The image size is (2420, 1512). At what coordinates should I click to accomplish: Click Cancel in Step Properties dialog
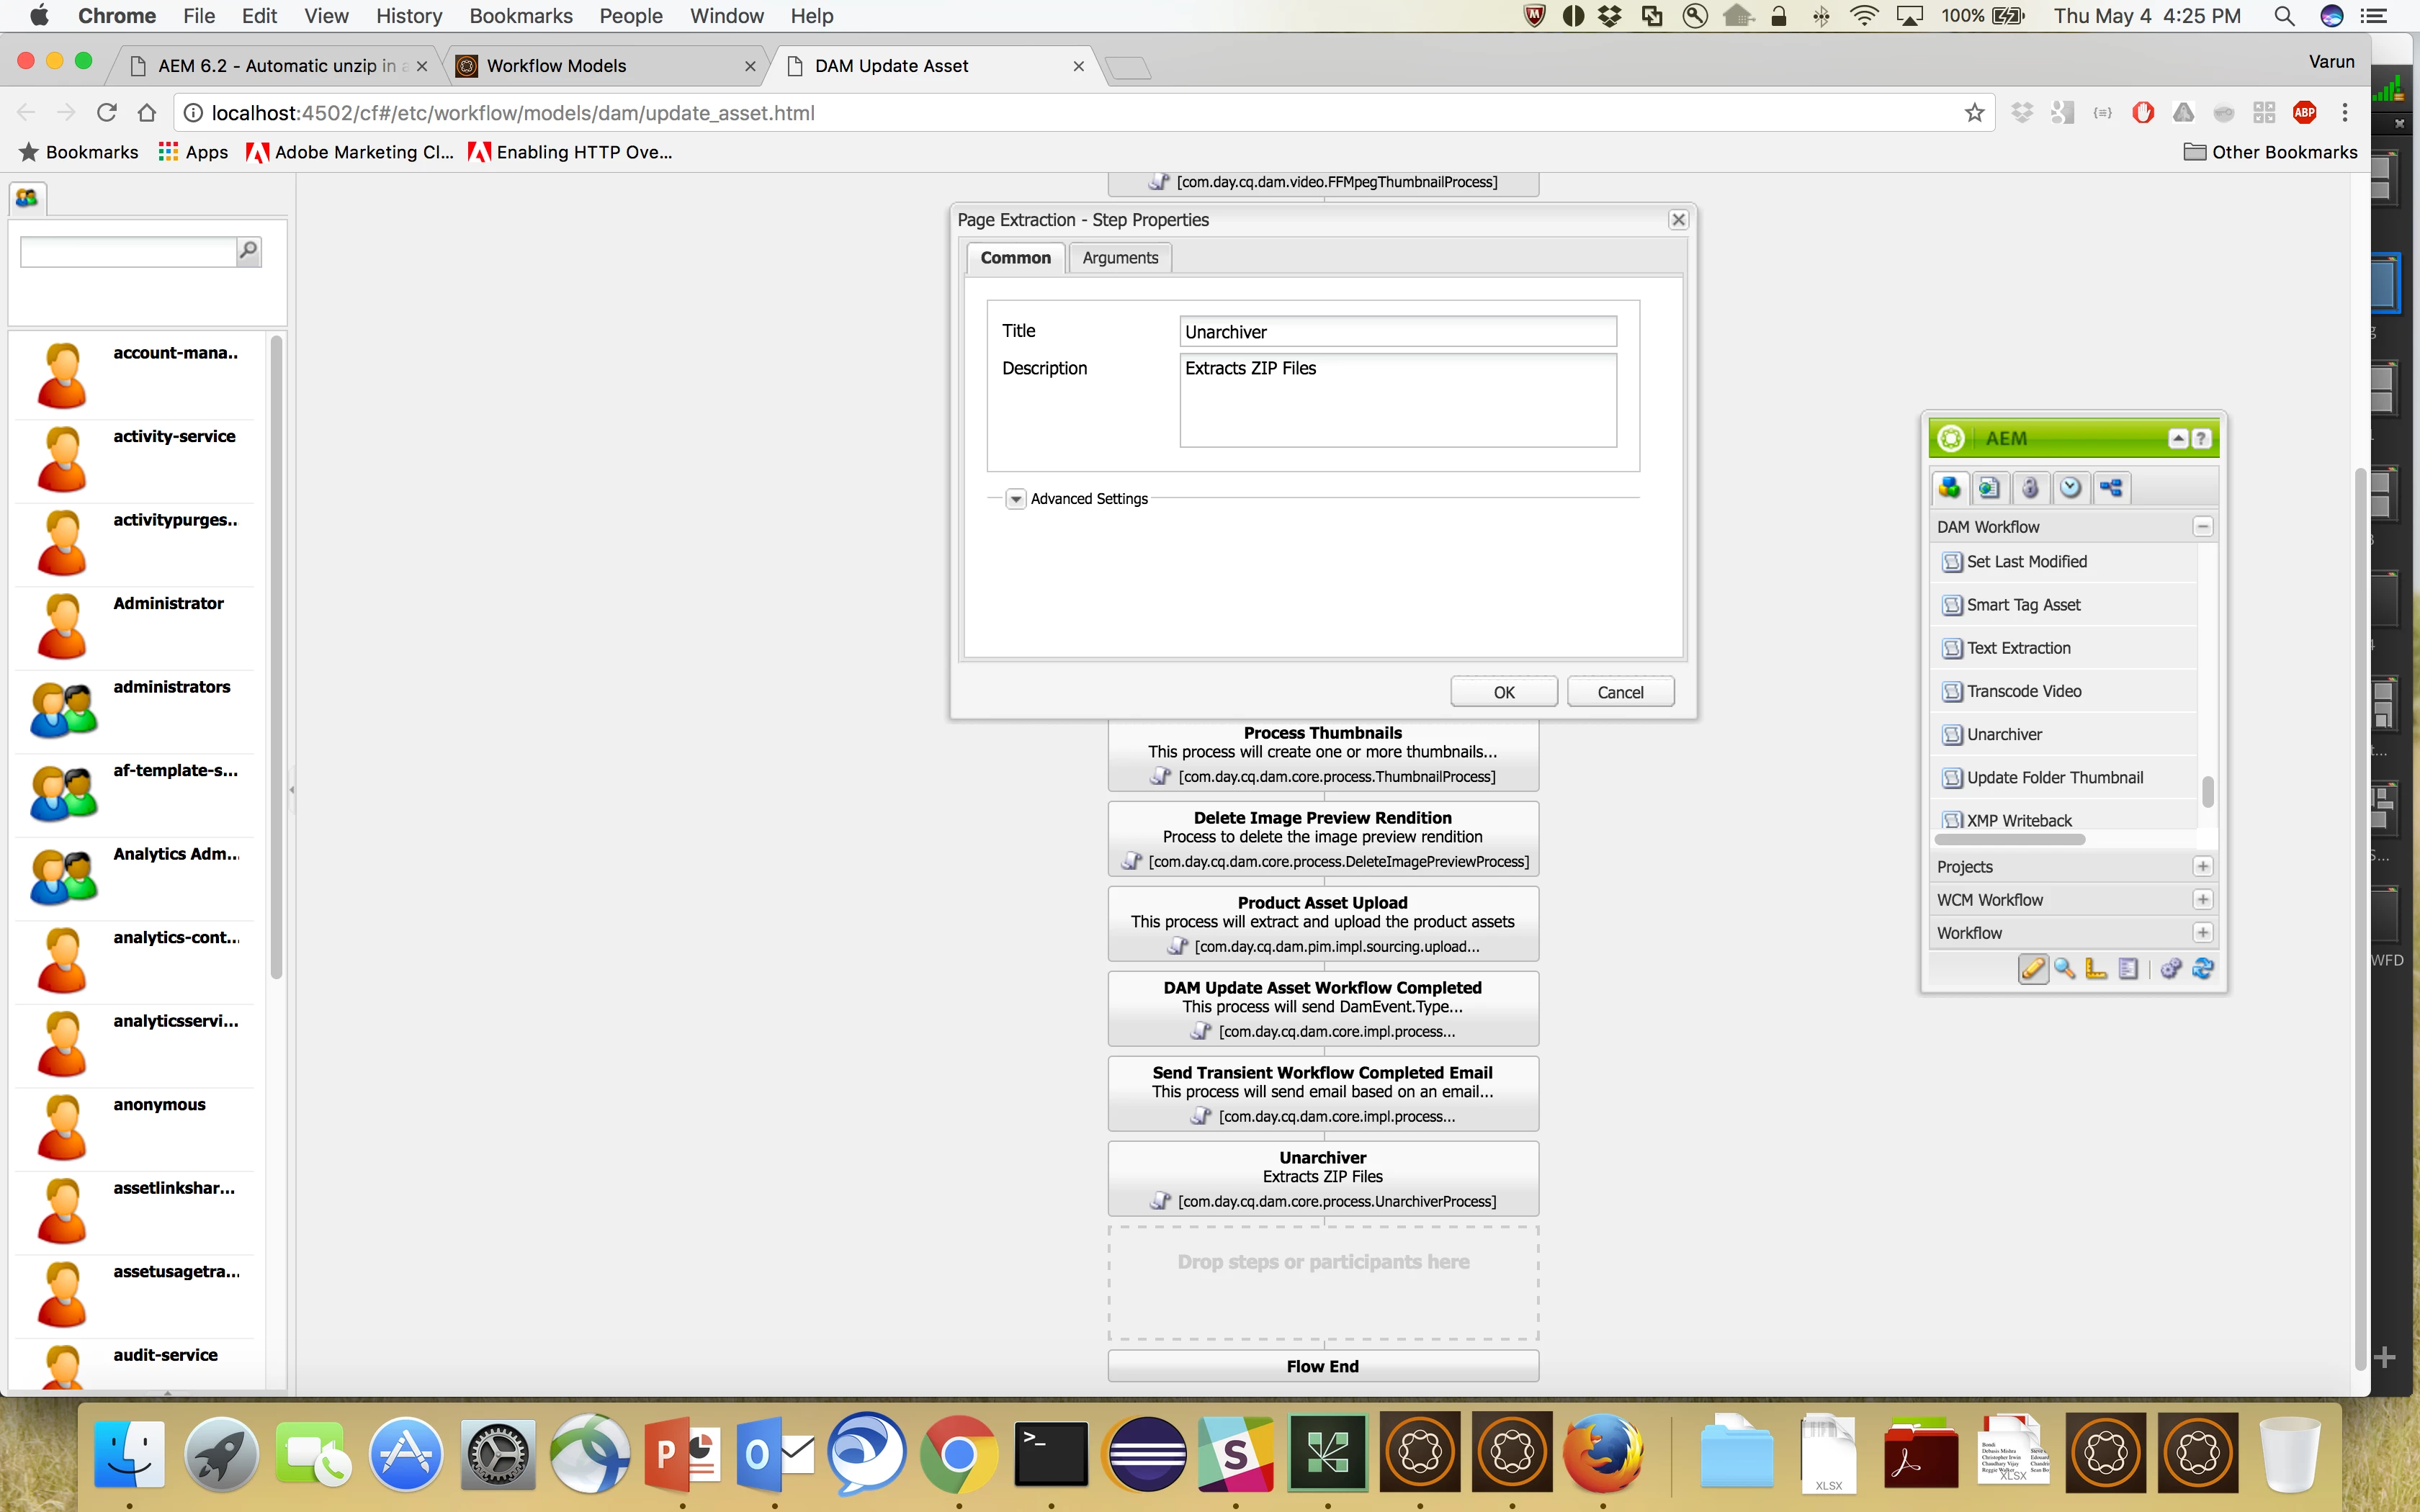1620,692
